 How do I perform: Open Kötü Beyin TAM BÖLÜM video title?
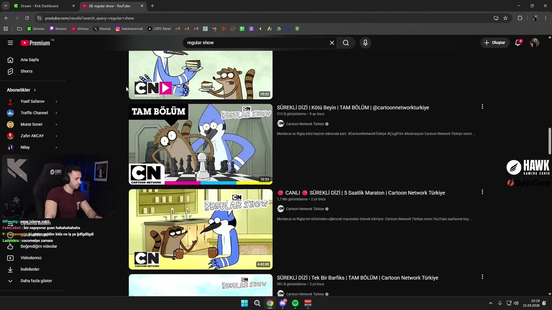[353, 108]
